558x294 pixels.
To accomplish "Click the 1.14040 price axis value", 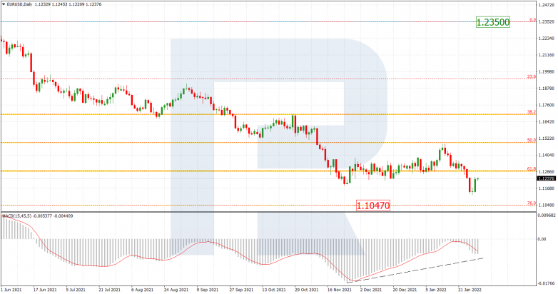I will [546, 155].
